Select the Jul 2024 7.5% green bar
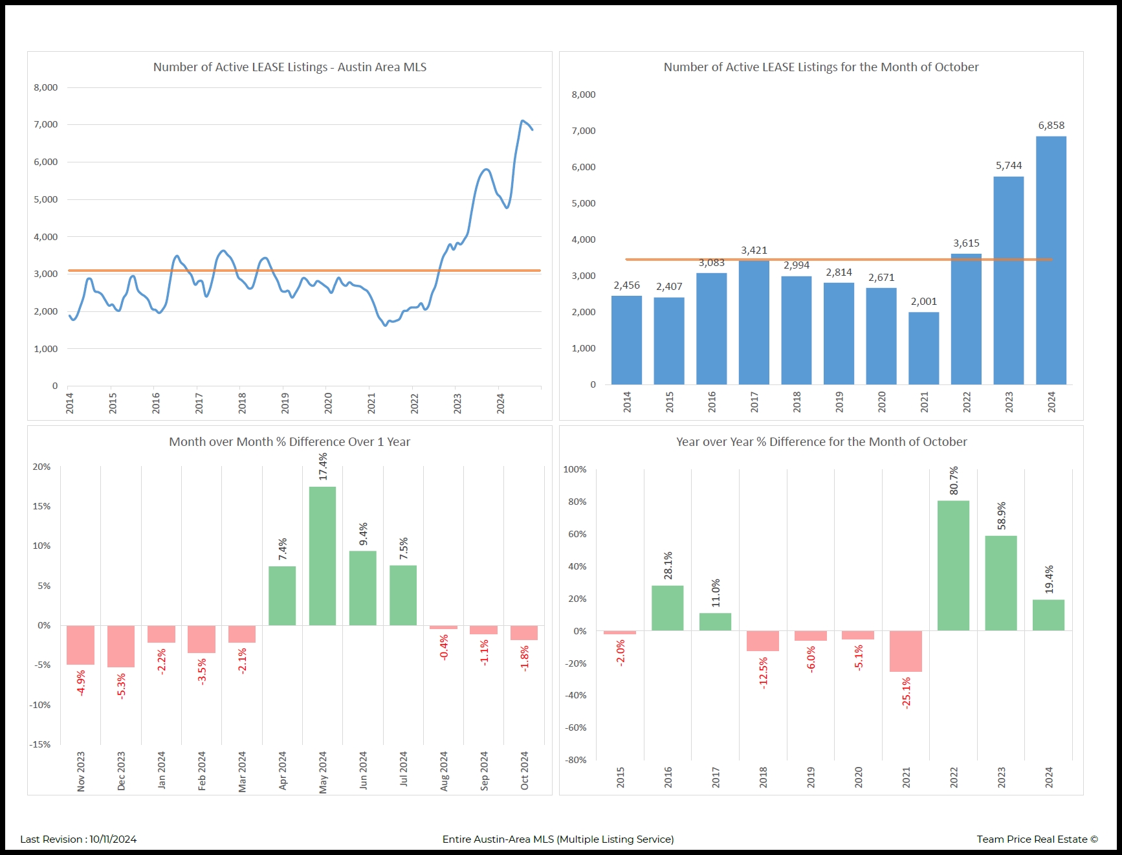The image size is (1122, 855). pyautogui.click(x=402, y=595)
